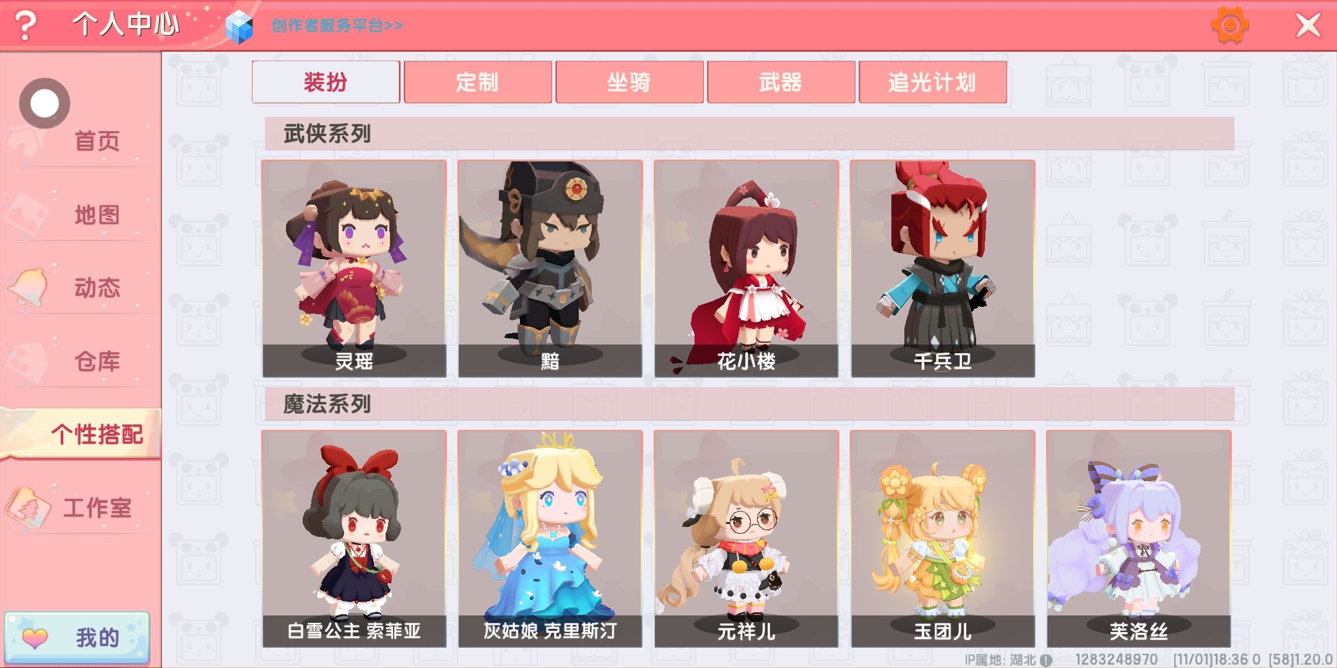
Task: Open 创作者服务平台 link
Action: pyautogui.click(x=337, y=25)
